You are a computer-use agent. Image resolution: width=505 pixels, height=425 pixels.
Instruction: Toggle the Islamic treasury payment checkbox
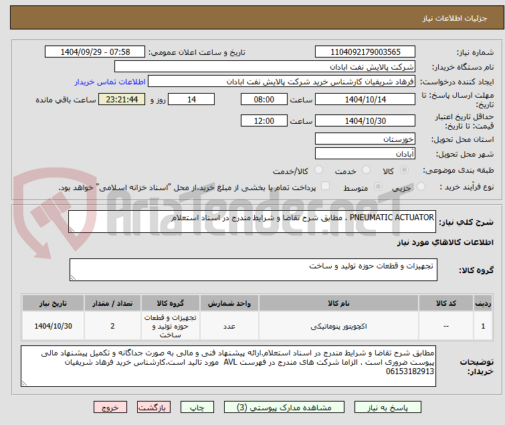(x=326, y=185)
